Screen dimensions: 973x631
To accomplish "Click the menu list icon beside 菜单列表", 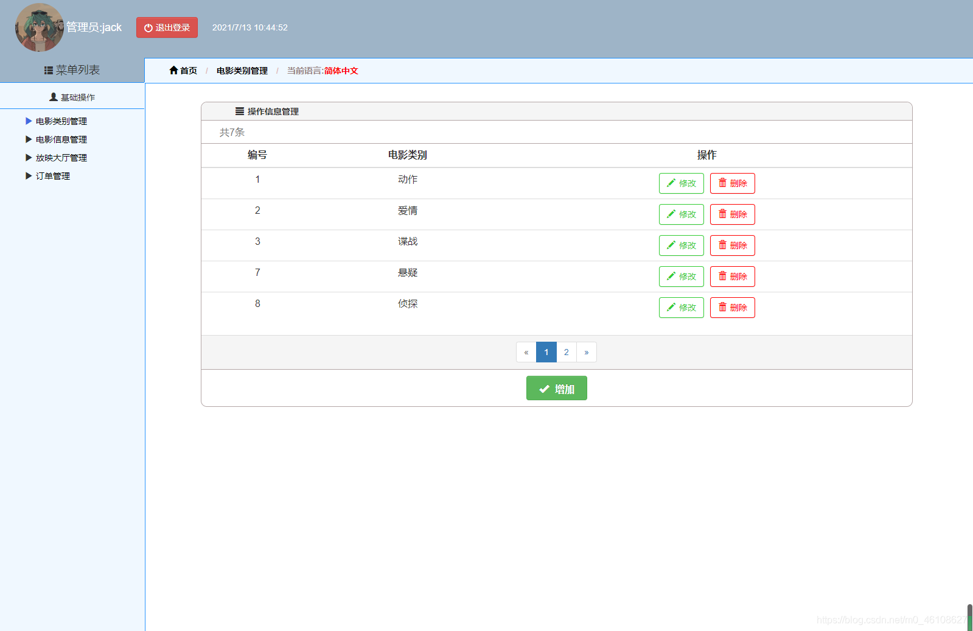I will click(x=49, y=71).
